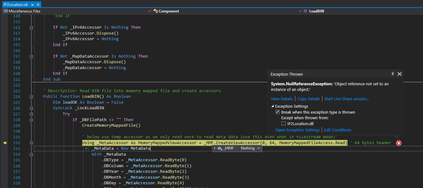The height and width of the screenshot is (188, 423).
Task: Click the yellow current-statement arrow at line 332
Action: [5, 143]
